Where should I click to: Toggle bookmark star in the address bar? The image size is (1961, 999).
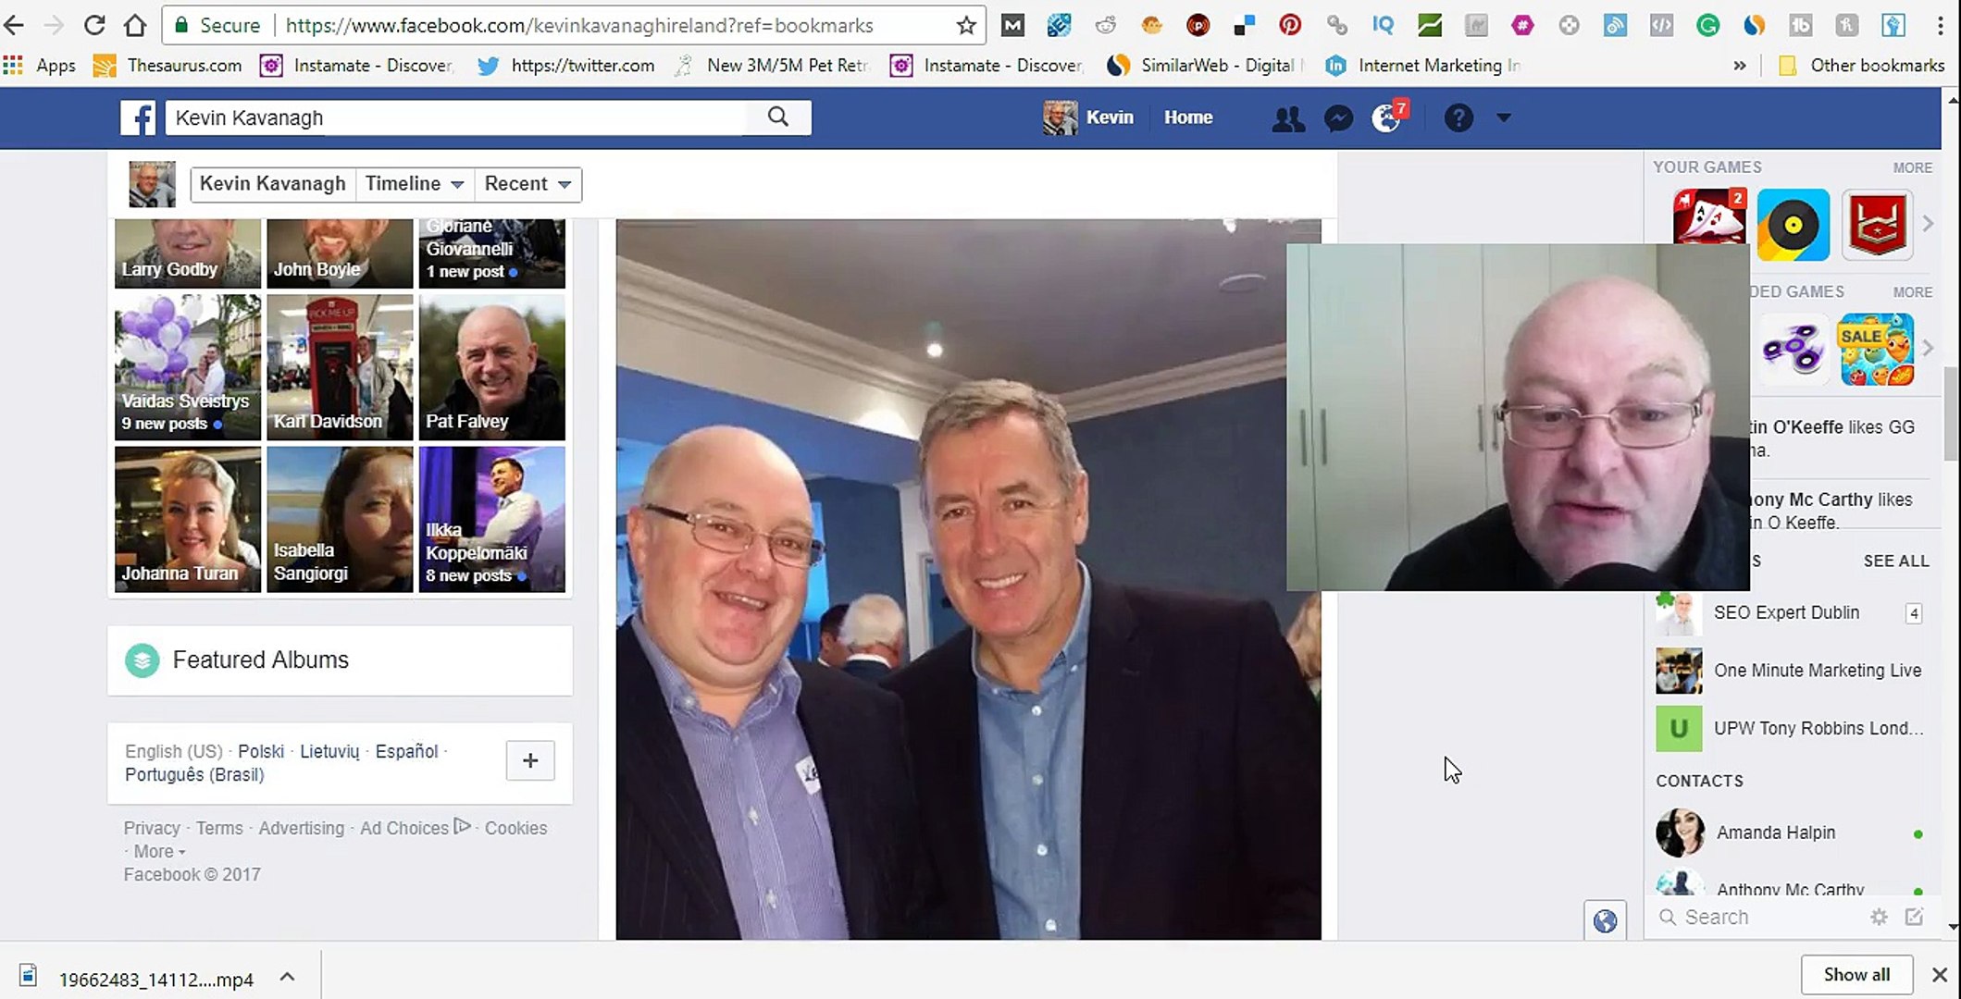965,25
